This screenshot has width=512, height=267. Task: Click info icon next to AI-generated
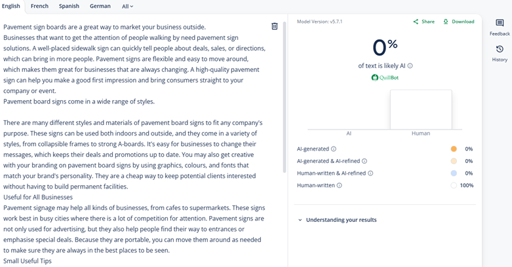point(334,149)
